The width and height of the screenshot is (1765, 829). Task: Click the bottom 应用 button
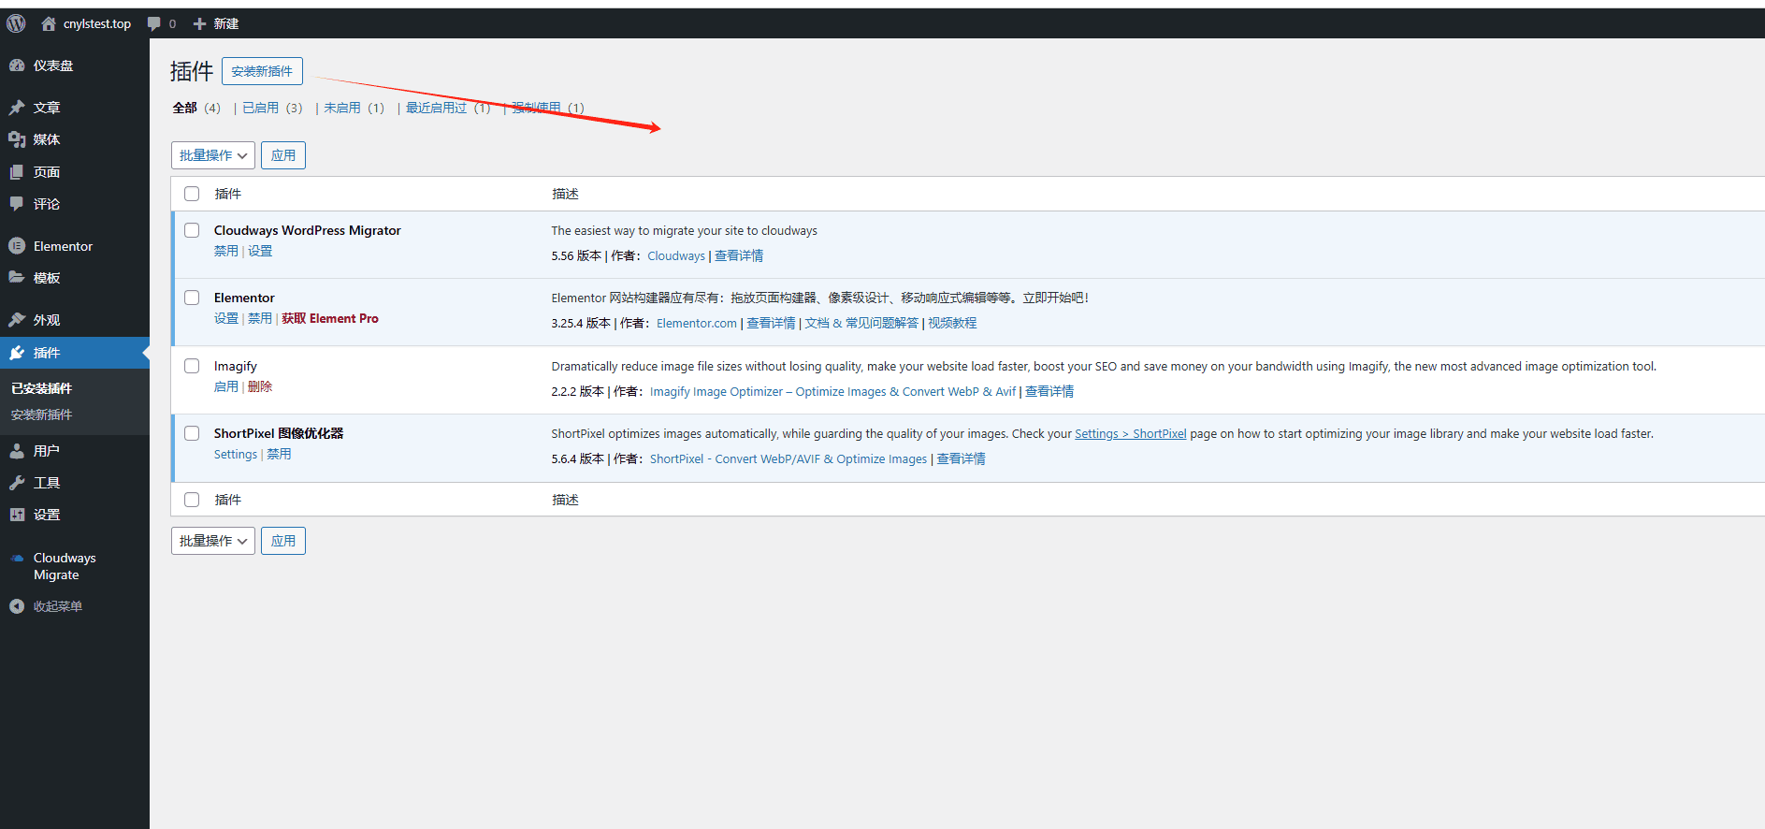click(x=283, y=541)
